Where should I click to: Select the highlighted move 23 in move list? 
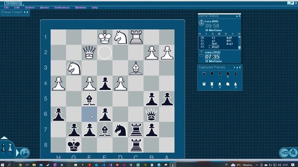[x=214, y=46]
